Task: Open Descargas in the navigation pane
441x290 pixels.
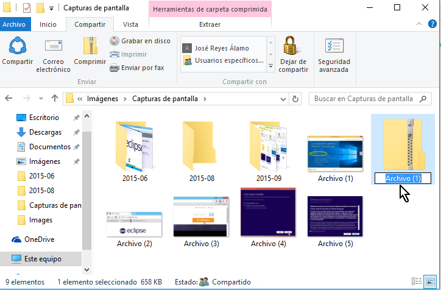Action: pos(39,132)
